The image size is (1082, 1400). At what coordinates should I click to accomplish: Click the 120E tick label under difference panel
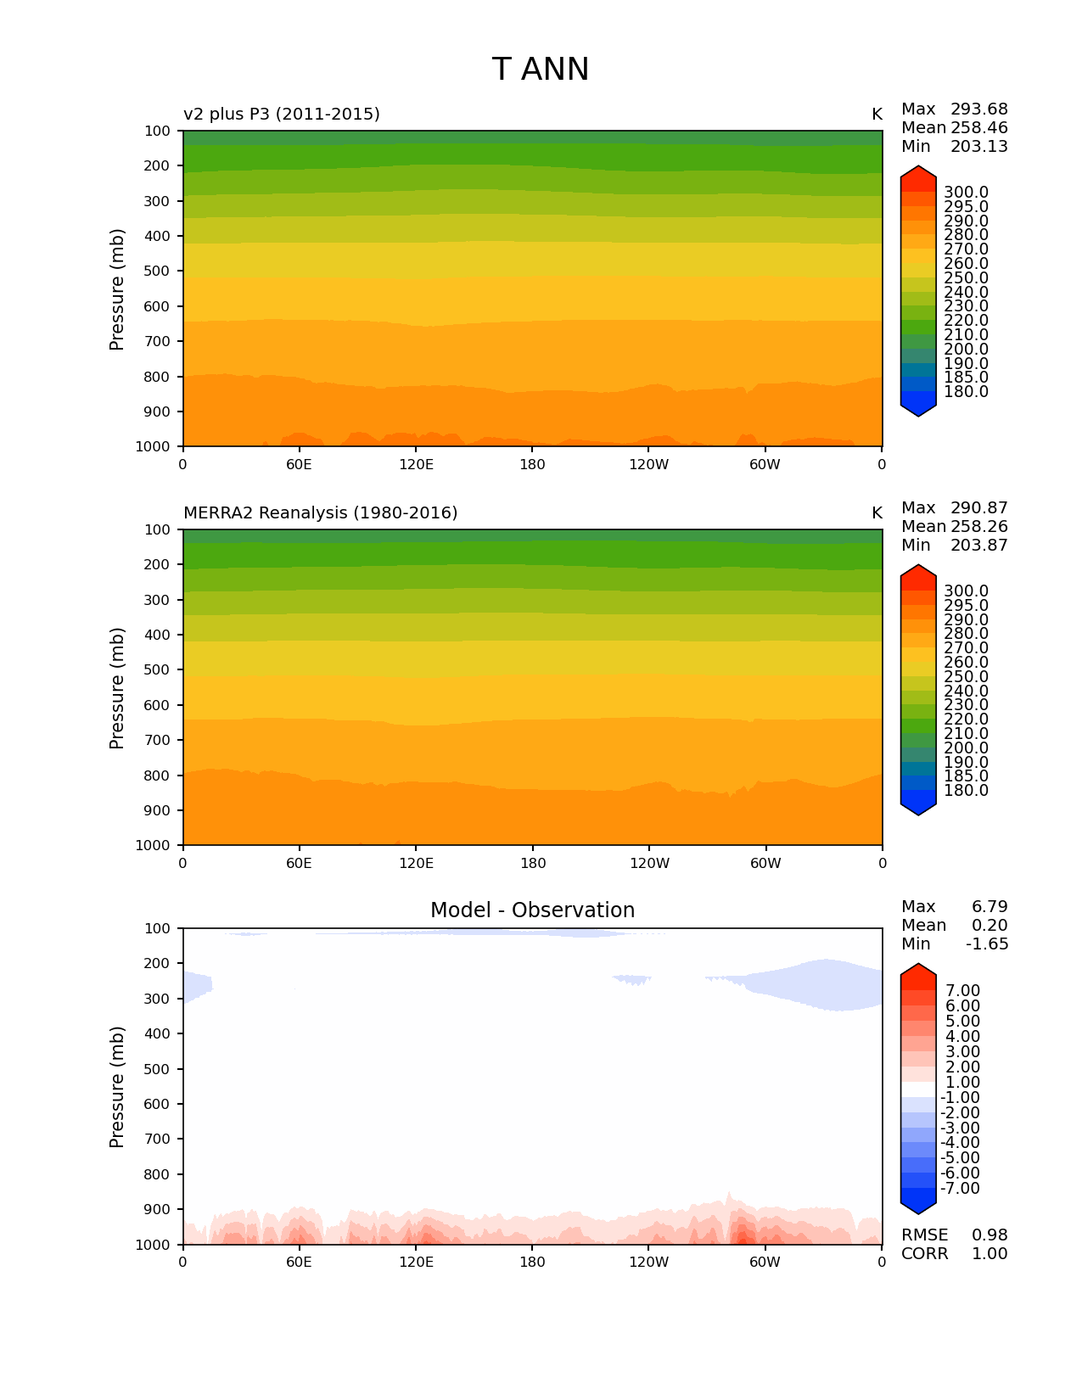pos(416,1263)
